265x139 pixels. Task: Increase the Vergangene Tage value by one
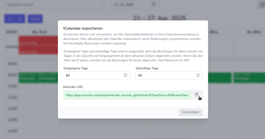(x=125, y=74)
